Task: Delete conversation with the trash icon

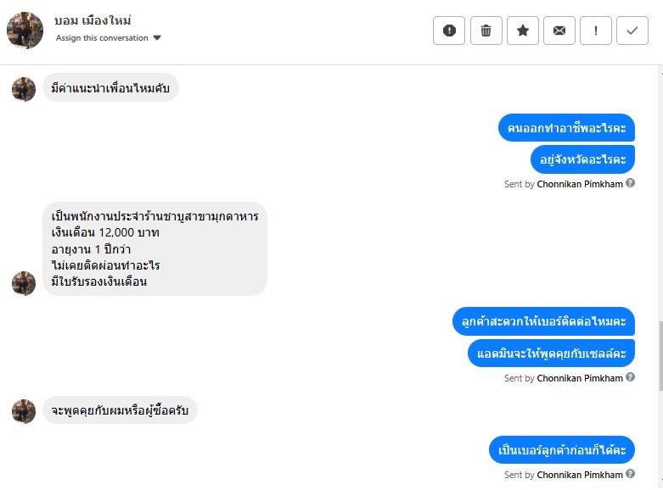Action: [x=486, y=31]
